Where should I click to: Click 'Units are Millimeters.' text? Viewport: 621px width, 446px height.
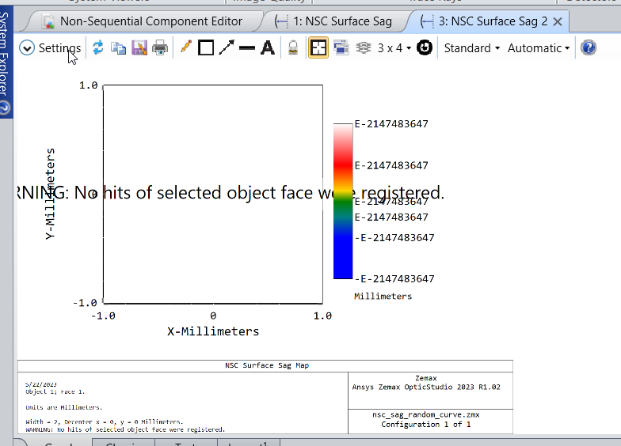pyautogui.click(x=63, y=407)
